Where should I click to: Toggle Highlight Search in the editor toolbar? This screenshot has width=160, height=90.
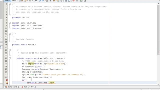point(46,0)
